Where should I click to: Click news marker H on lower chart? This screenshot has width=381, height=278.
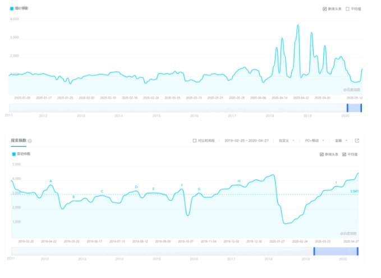click(x=239, y=181)
